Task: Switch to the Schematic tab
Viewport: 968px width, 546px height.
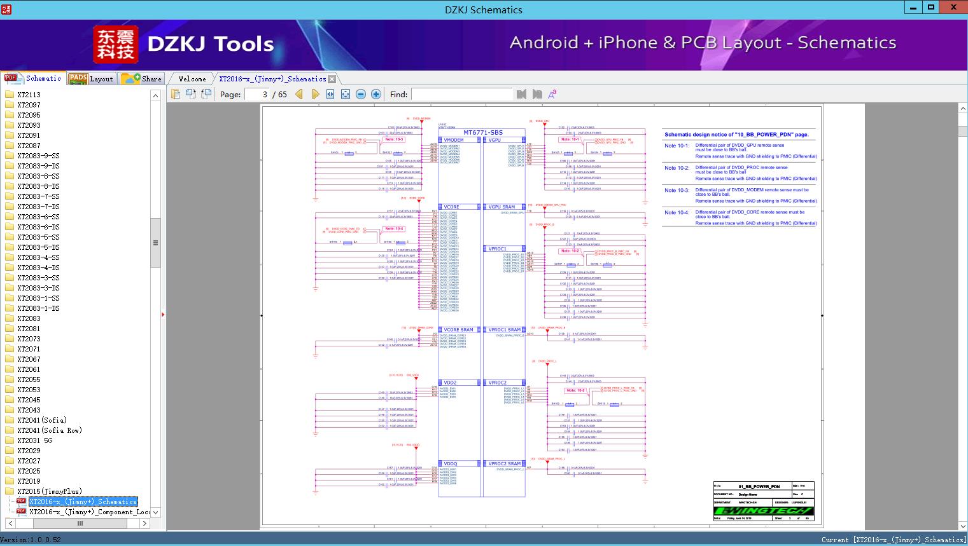Action: click(33, 78)
